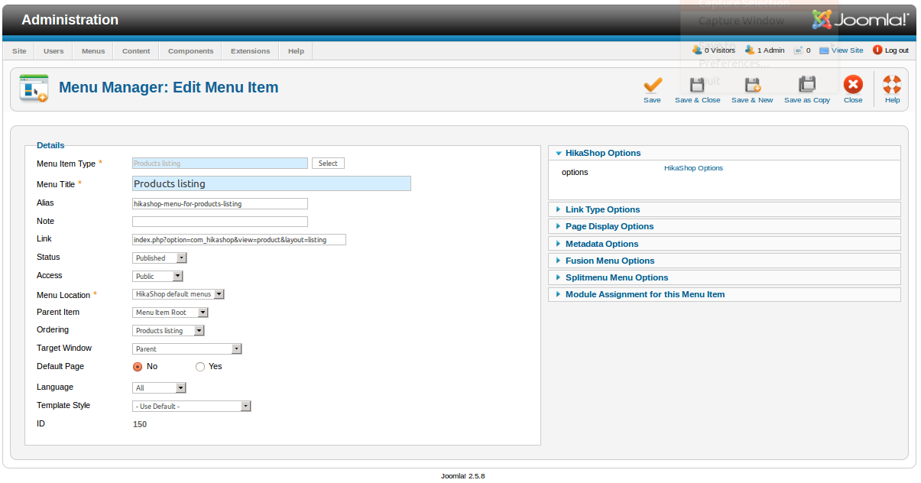Click the Select menu item type button
This screenshot has width=921, height=483.
(328, 164)
